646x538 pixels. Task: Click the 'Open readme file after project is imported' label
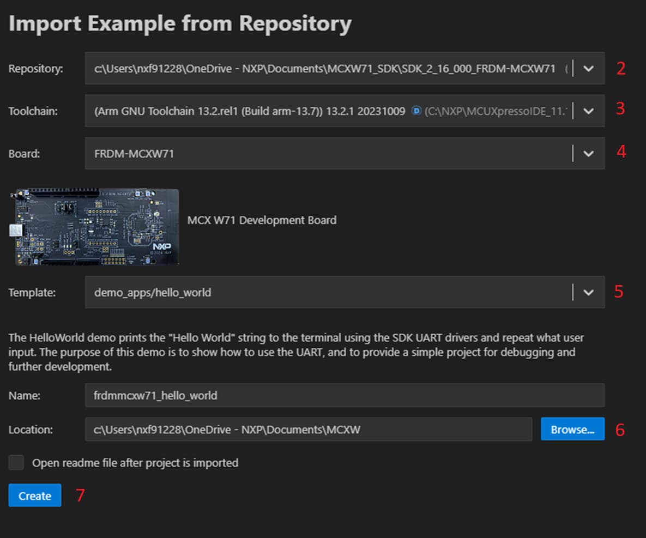pos(135,463)
